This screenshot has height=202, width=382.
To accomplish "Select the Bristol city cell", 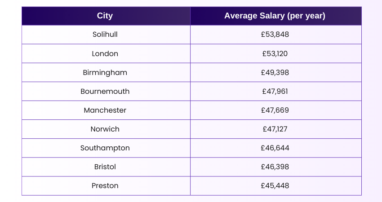I will (105, 167).
